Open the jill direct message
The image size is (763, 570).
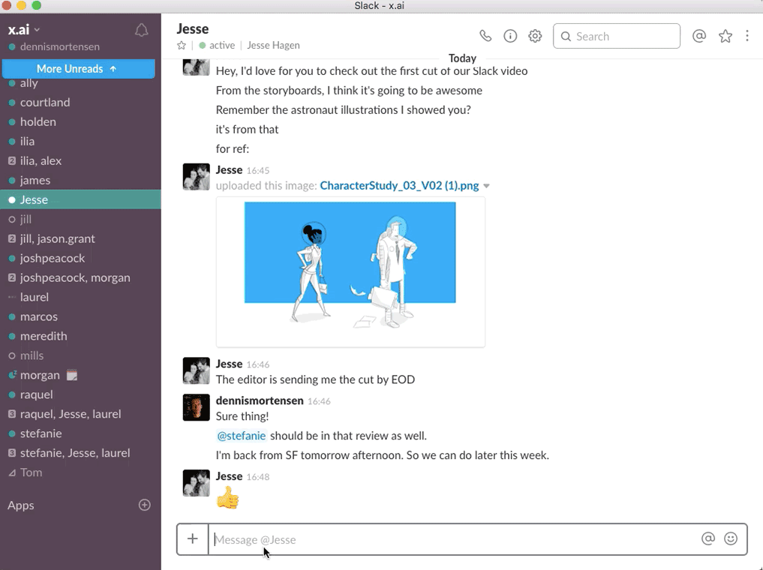click(x=80, y=219)
